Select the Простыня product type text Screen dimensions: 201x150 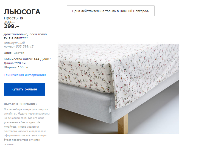[13, 18]
